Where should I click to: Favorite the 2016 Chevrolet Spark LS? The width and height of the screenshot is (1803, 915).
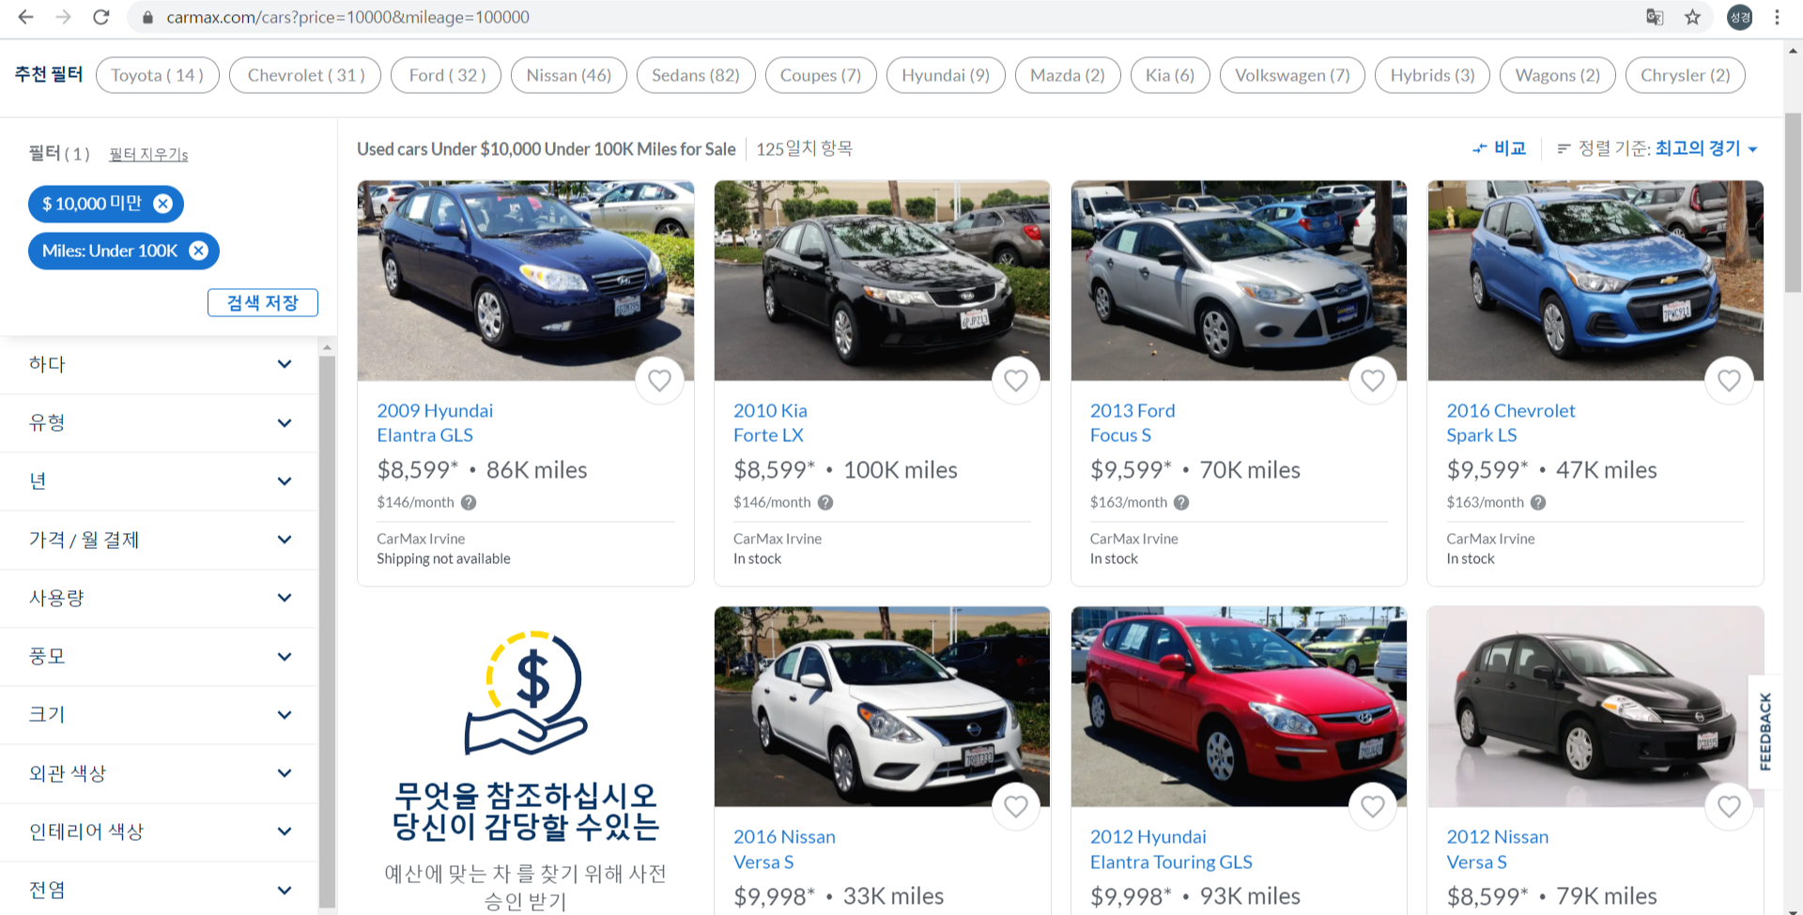click(1729, 380)
